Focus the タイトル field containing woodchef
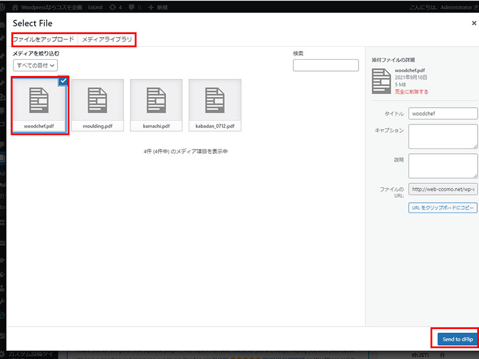The width and height of the screenshot is (479, 359). click(442, 113)
